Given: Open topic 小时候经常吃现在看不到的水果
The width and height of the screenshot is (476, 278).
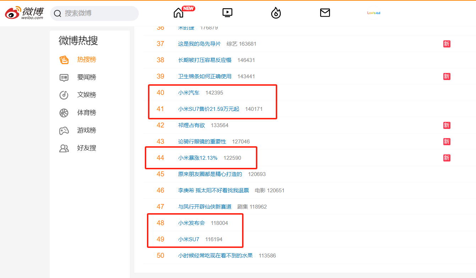Looking at the screenshot, I should 215,256.
